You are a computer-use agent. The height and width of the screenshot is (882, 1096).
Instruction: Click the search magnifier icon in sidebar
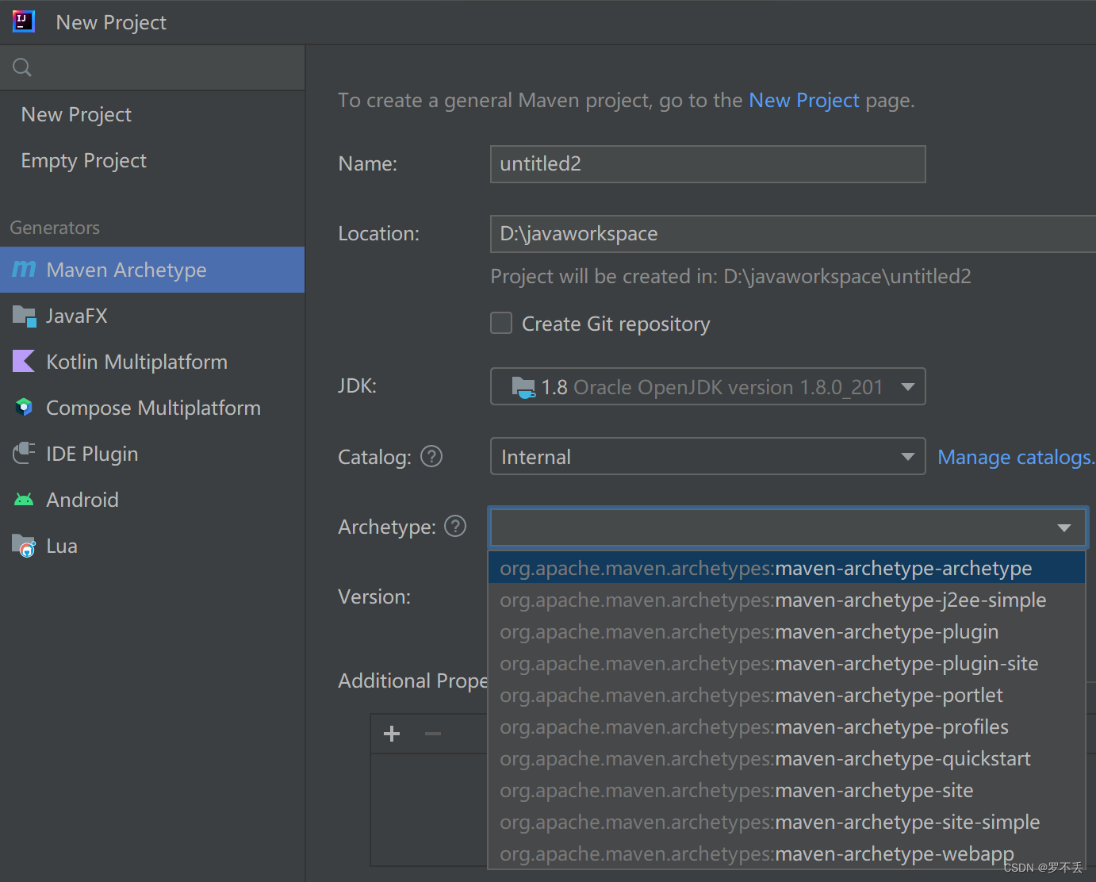(22, 67)
